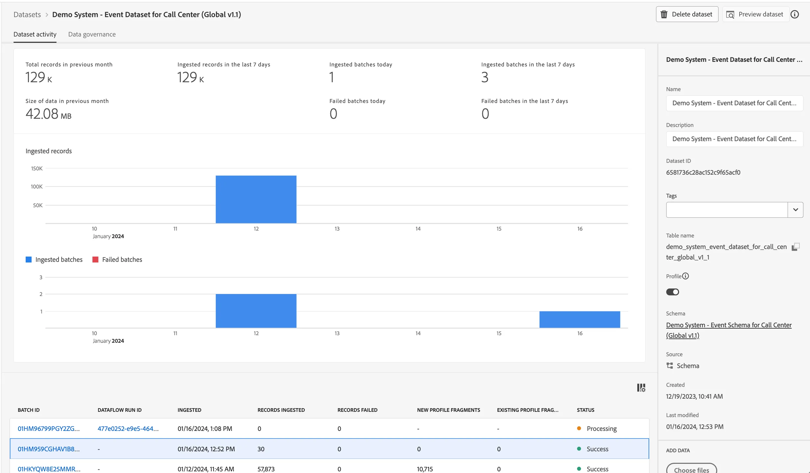Click the 10,715 new profile fragments cell
810x473 pixels.
tap(425, 469)
